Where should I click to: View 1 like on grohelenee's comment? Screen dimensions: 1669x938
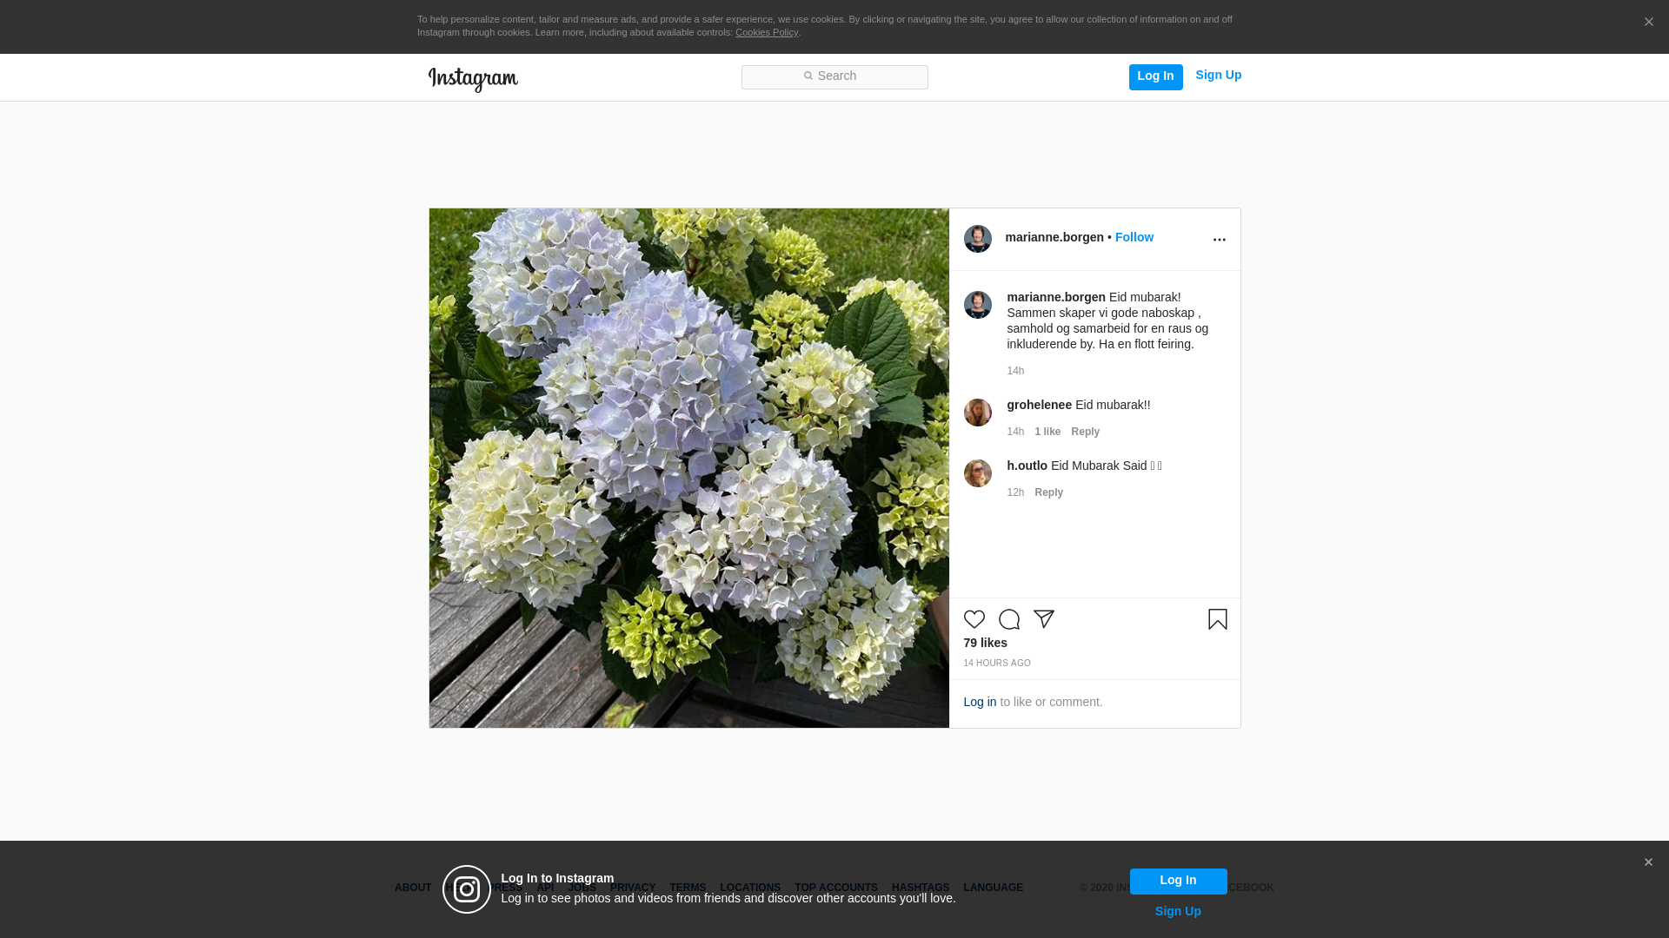(1047, 432)
